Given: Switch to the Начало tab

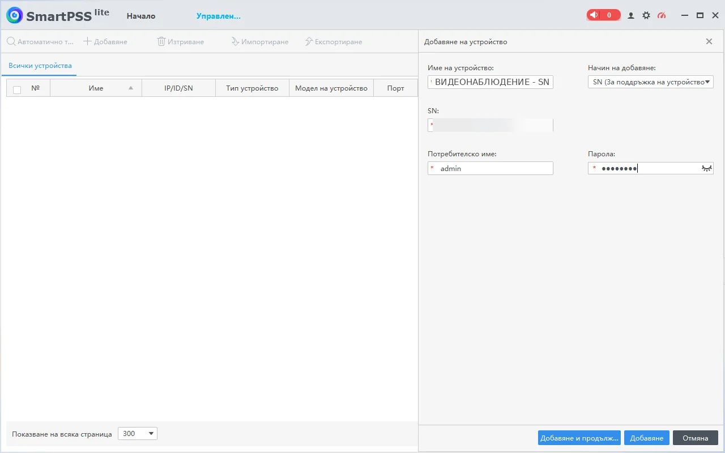Looking at the screenshot, I should coord(141,16).
